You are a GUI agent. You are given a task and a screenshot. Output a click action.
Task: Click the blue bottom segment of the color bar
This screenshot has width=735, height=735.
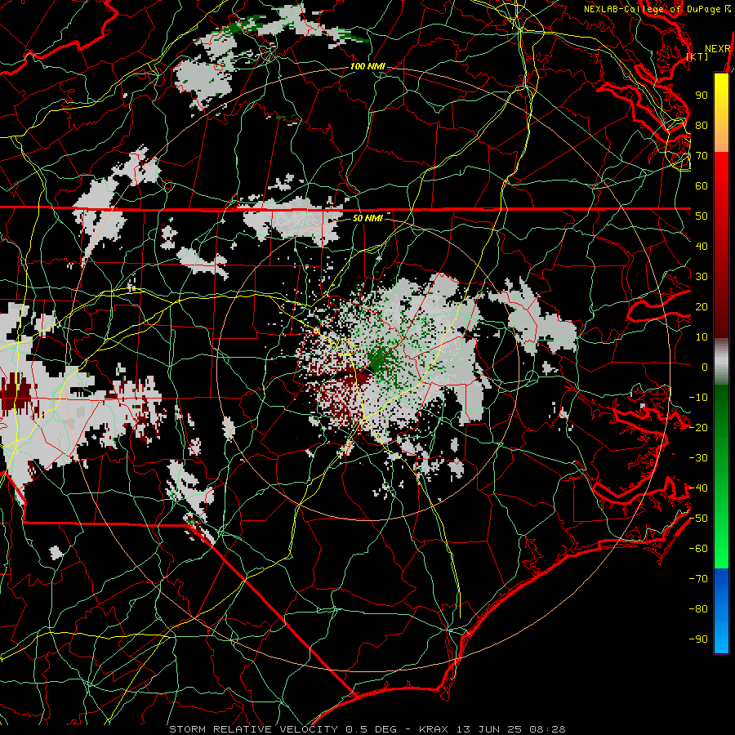pos(721,611)
